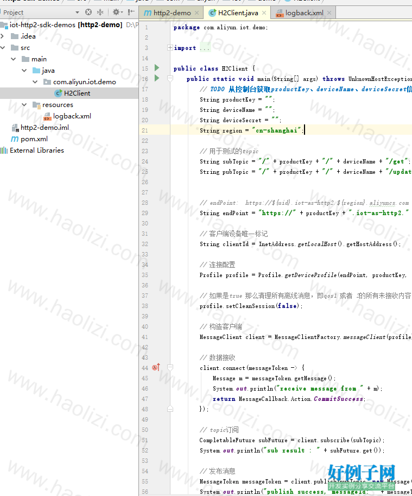The width and height of the screenshot is (412, 496).
Task: Click the Maven icon on http2-demo tab
Action: pyautogui.click(x=148, y=13)
